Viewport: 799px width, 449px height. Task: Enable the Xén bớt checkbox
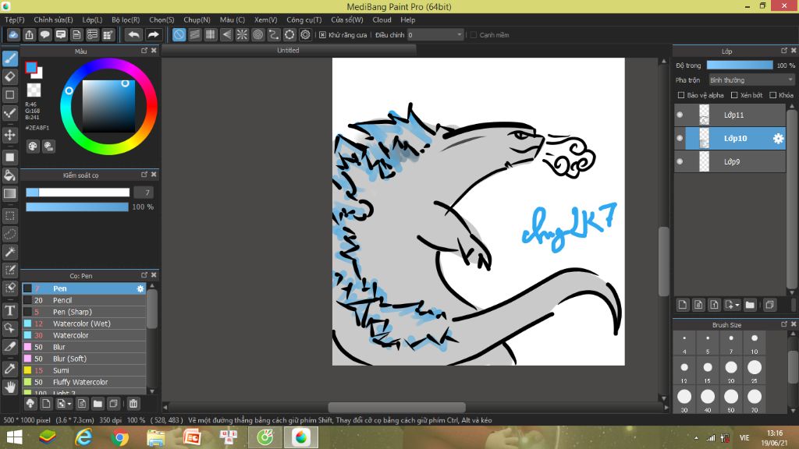pyautogui.click(x=734, y=95)
